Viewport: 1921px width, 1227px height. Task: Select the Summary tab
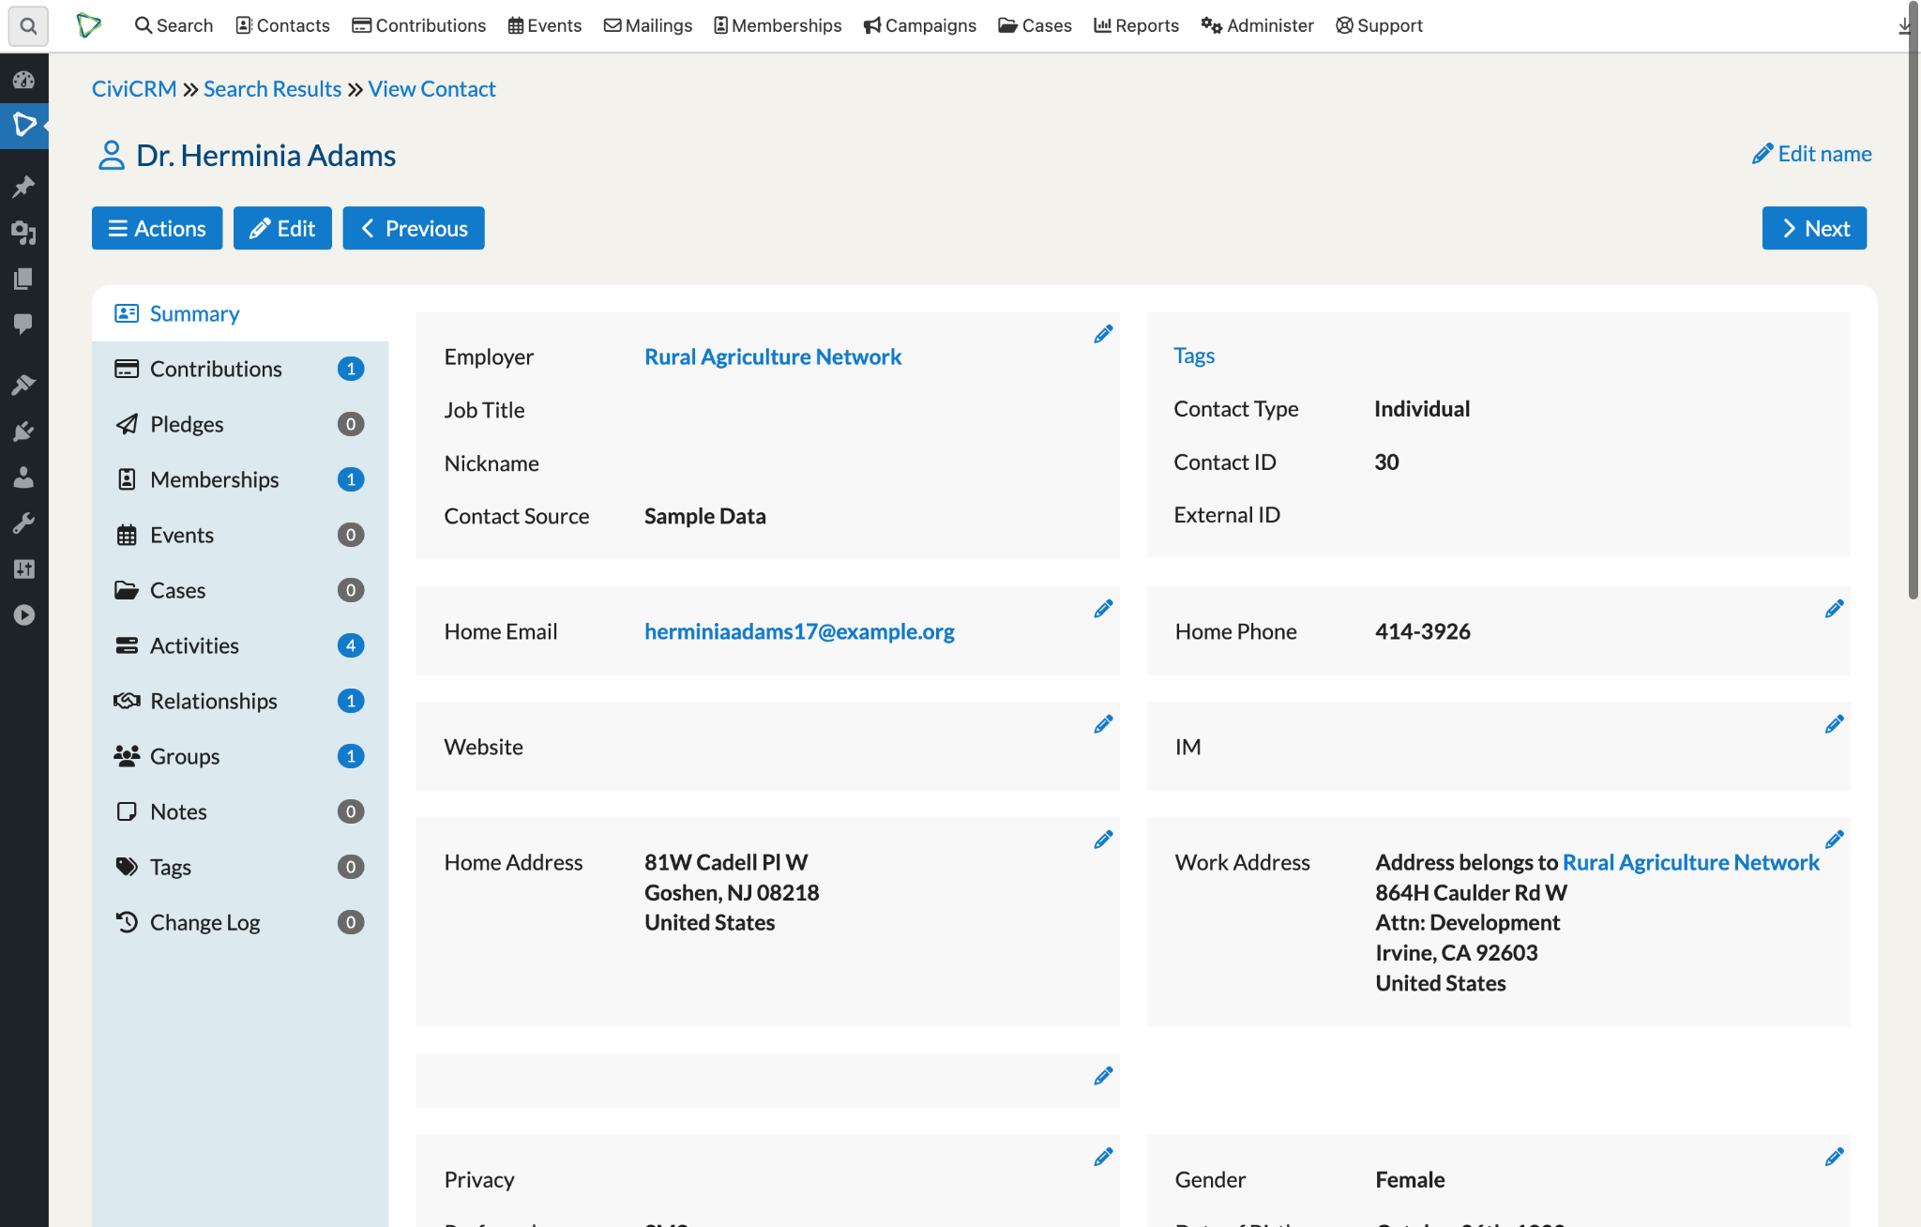coord(240,313)
